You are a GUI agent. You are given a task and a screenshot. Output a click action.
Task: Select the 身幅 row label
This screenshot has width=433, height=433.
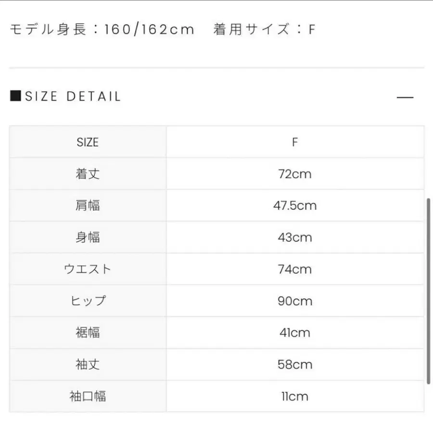point(88,238)
